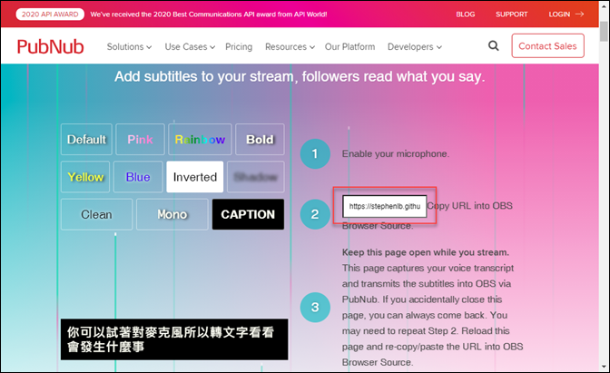The height and width of the screenshot is (373, 610).
Task: Select the Clean subtitle style
Action: (96, 214)
